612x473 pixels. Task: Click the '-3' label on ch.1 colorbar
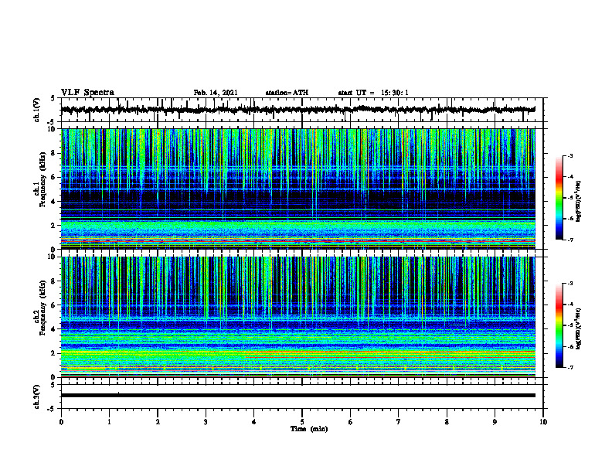pyautogui.click(x=570, y=155)
